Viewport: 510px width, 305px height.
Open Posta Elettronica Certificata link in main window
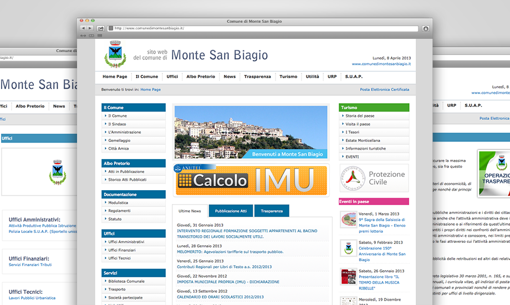385,89
